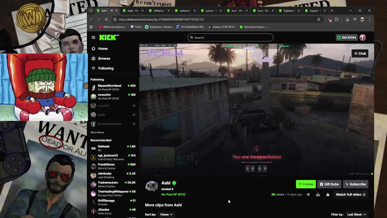Click the Get KICKs button
Viewport: 387px width, 218px height.
346,38
